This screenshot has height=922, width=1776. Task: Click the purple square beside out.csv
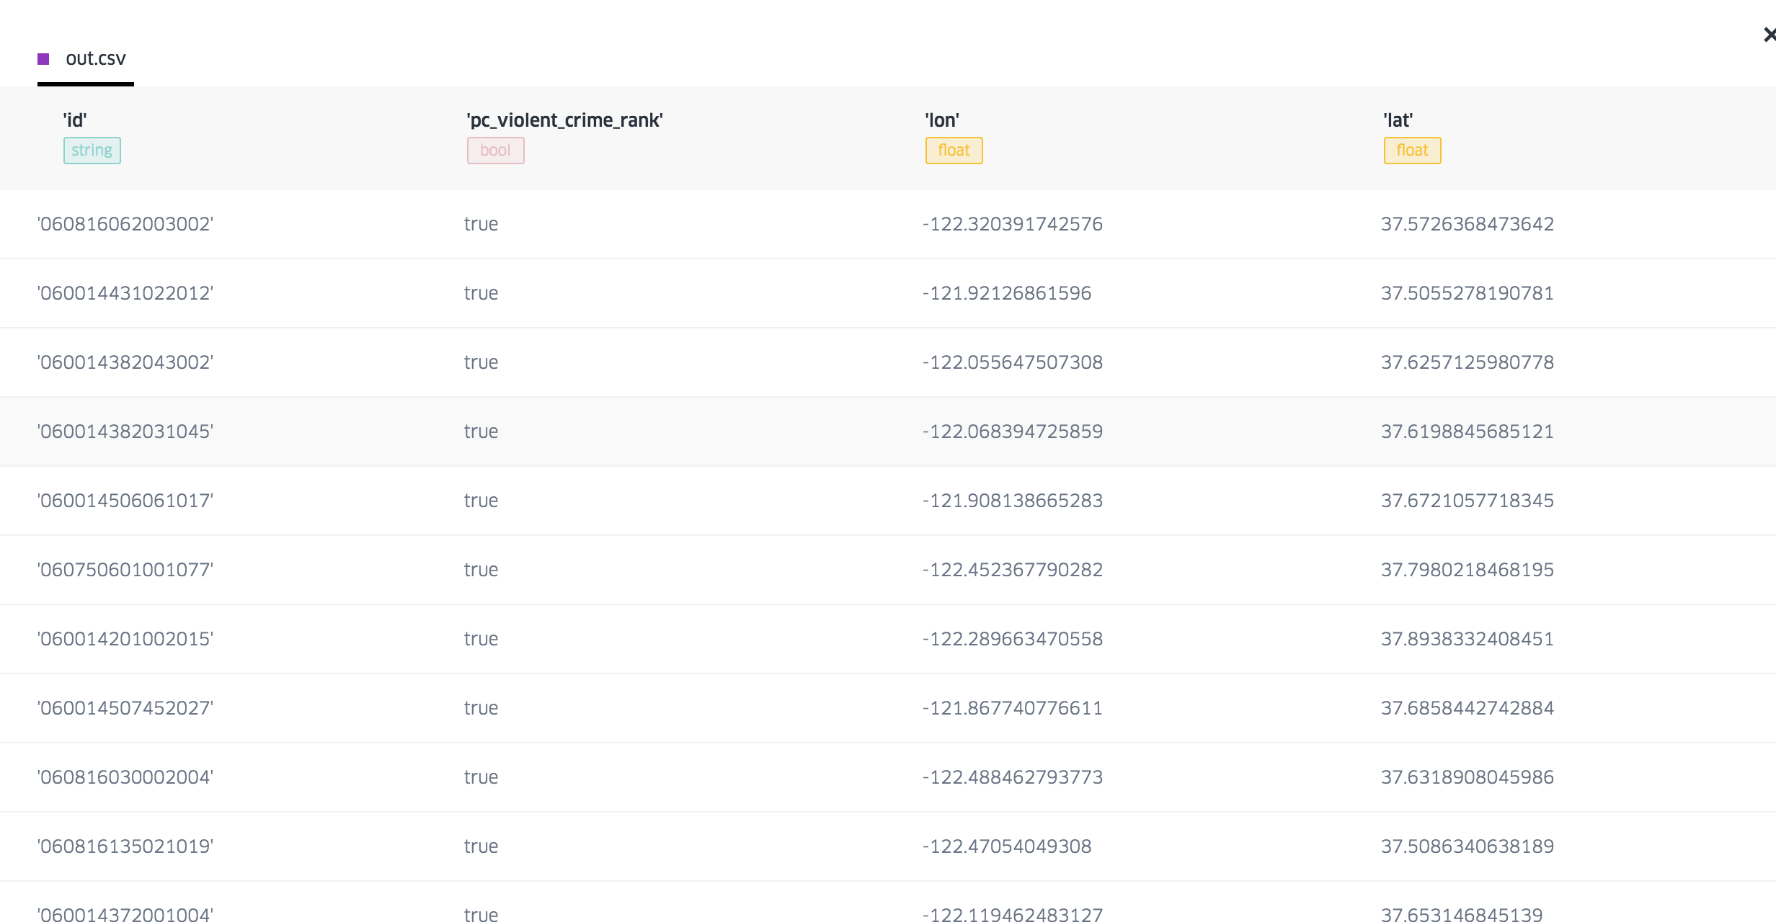(43, 59)
